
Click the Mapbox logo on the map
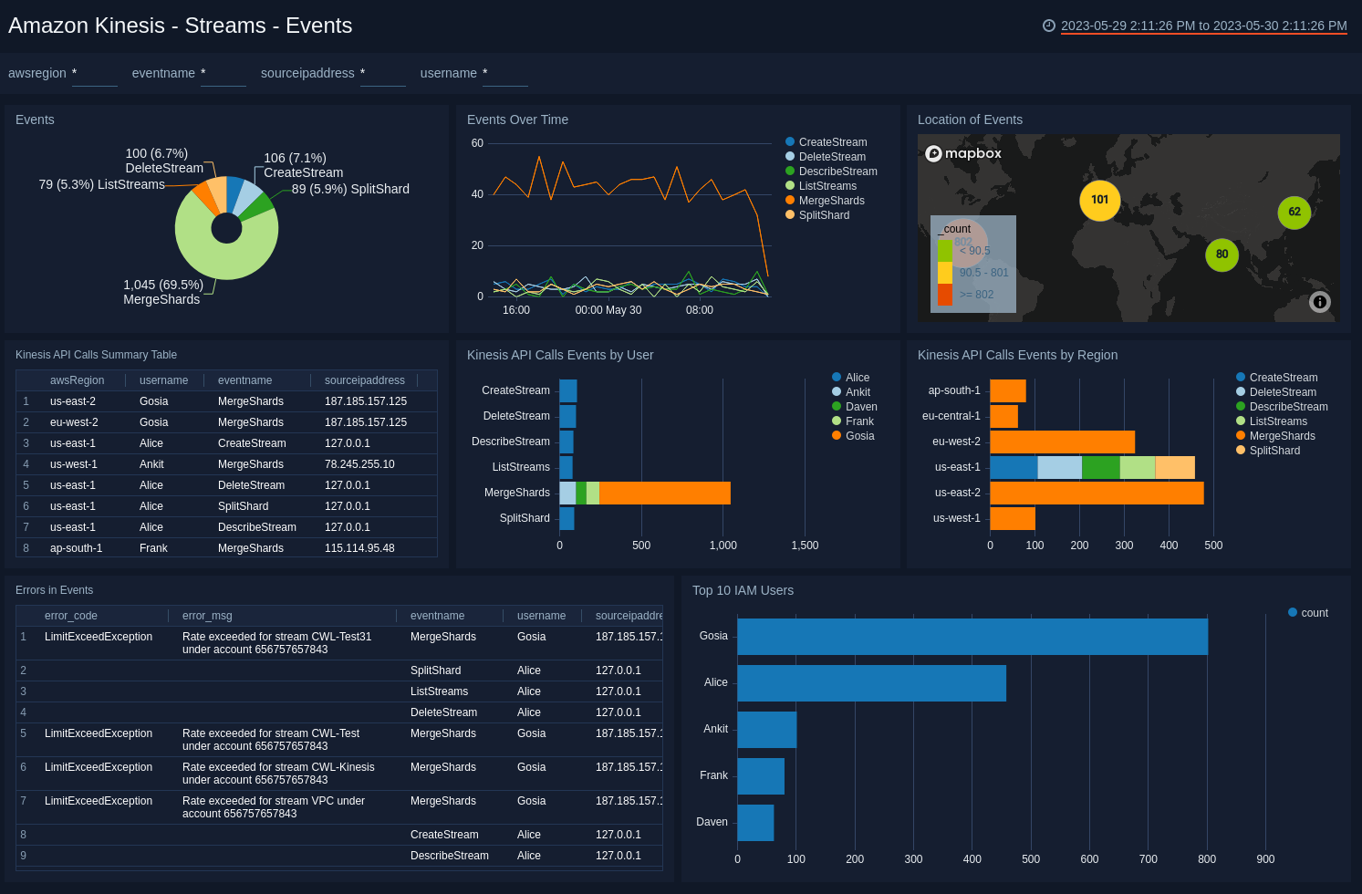point(963,153)
